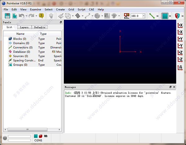186x145 pixels.
Task: Expand overflow chevron after teal grid button
Action: (x=170, y=16)
